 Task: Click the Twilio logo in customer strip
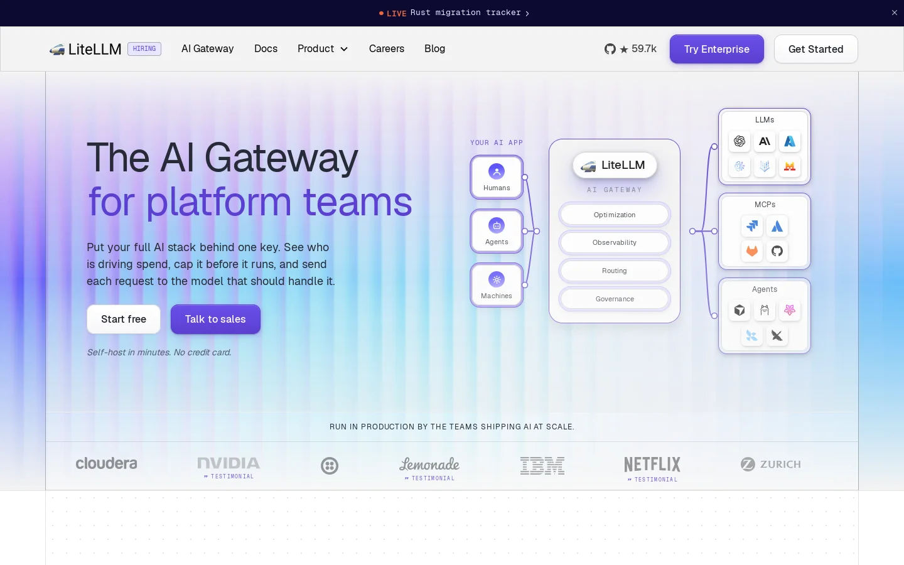330,465
